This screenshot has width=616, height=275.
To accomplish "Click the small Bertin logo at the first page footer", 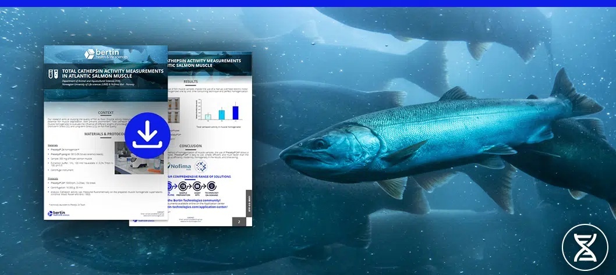I will [58, 214].
